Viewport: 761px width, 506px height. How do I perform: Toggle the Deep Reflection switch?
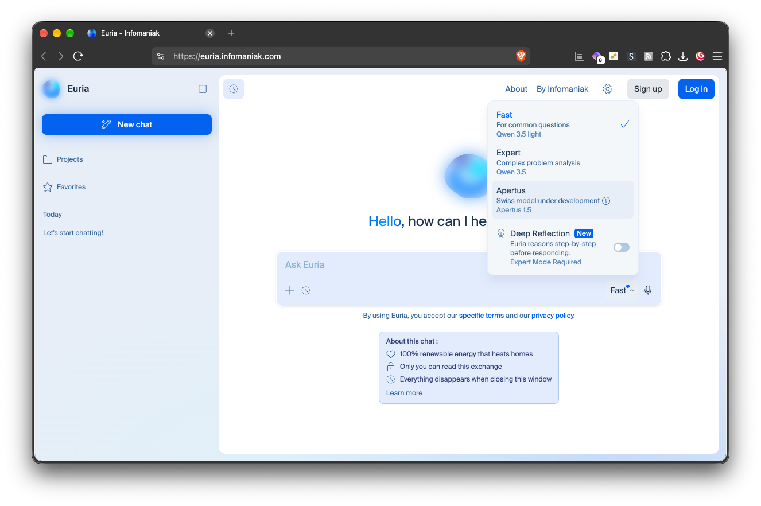[622, 247]
